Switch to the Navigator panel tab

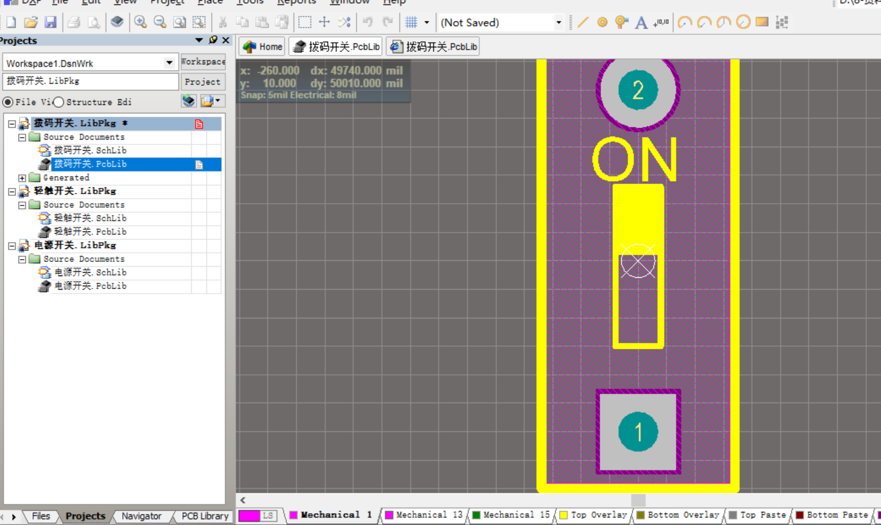(x=141, y=516)
